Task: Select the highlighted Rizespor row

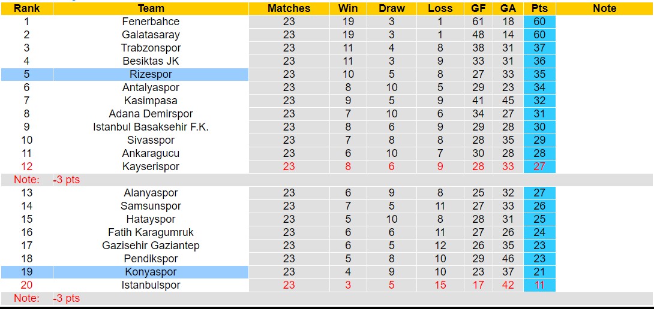Action: click(x=151, y=74)
